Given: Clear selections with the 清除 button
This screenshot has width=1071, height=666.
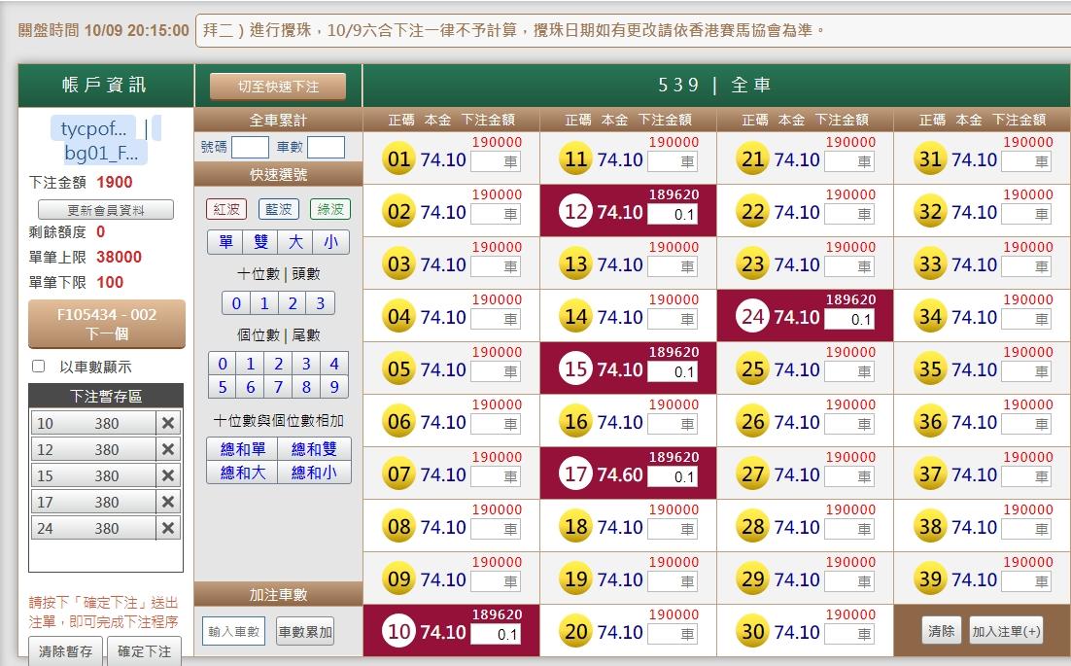Looking at the screenshot, I should [941, 631].
